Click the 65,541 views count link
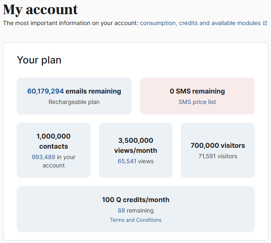The width and height of the screenshot is (271, 243). 127,161
